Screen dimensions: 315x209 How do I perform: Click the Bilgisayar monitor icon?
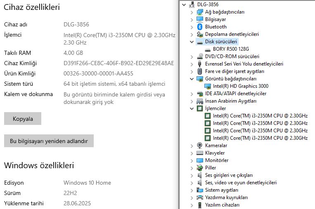[200, 19]
